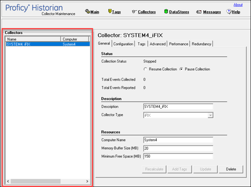Open the Tags page link in header
Screen dimensions: 251x187
(117, 12)
